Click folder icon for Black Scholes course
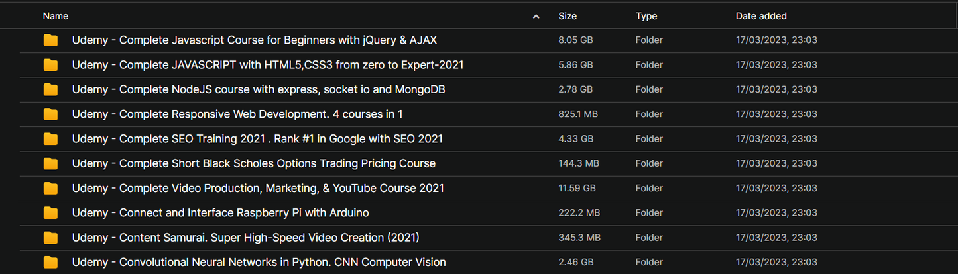958x274 pixels. pos(50,163)
